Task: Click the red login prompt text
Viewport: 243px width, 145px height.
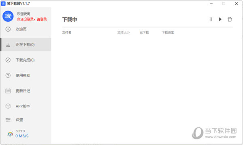Action: point(32,19)
